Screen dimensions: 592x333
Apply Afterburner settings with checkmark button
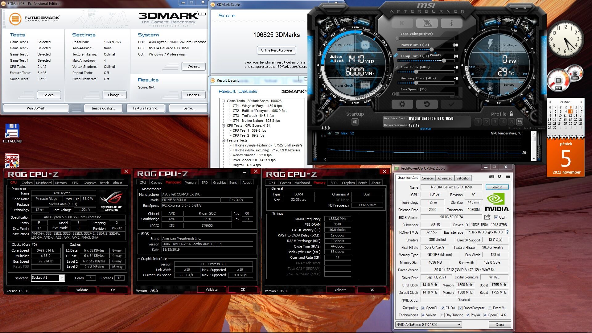click(451, 104)
